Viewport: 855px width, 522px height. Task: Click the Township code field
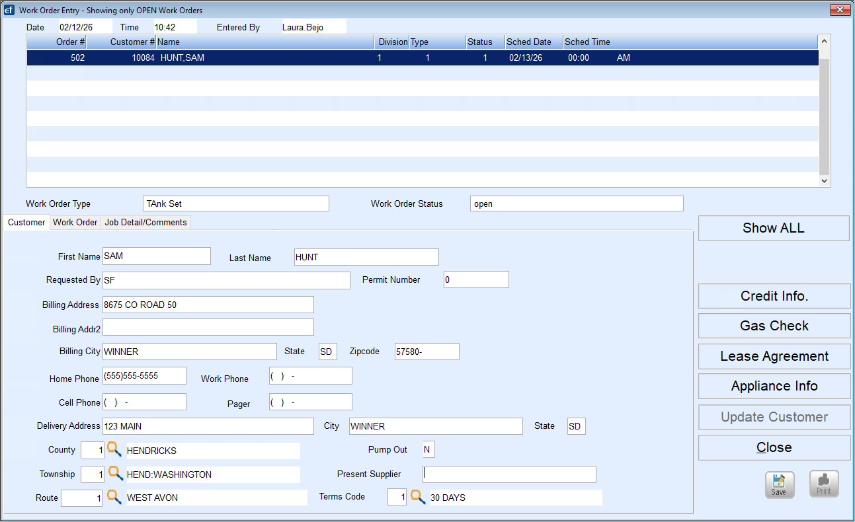93,474
